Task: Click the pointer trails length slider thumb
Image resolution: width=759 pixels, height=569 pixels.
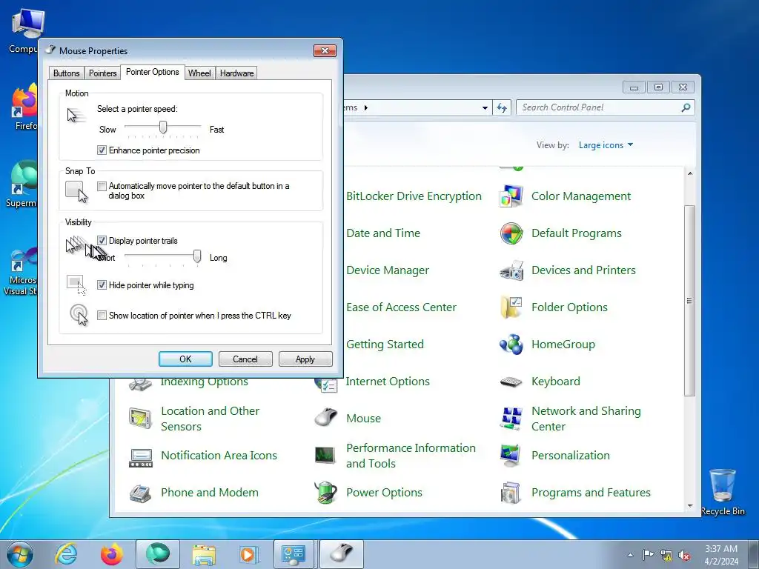Action: (x=197, y=256)
